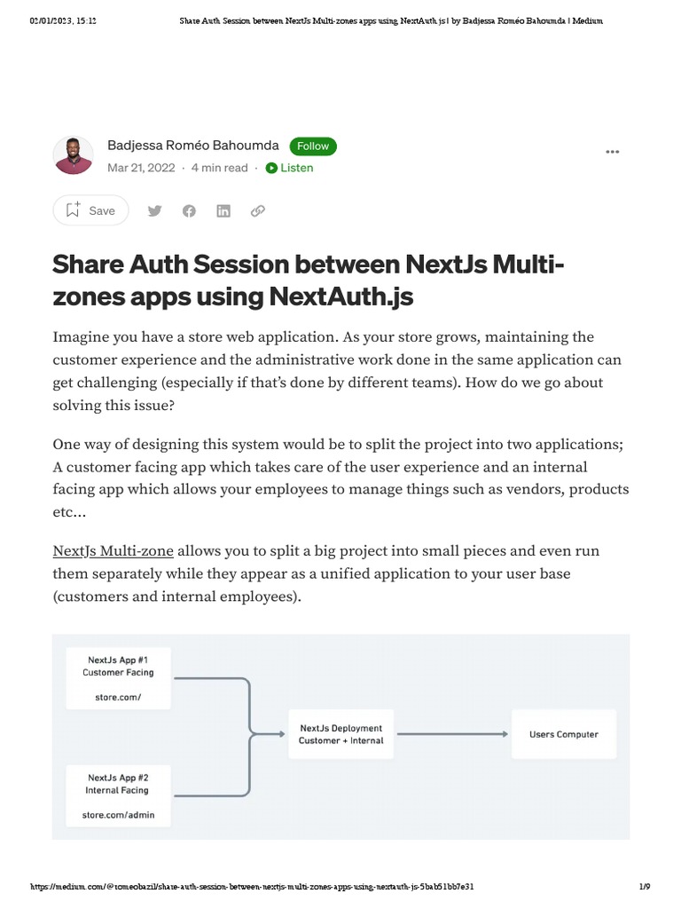This screenshot has width=681, height=909.
Task: Open the multi-zone architecture diagram image
Action: point(340,736)
